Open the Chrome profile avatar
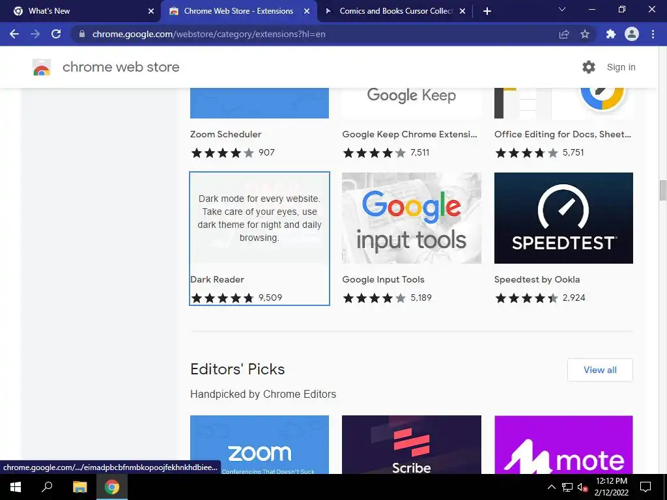The height and width of the screenshot is (500, 667). 632,34
